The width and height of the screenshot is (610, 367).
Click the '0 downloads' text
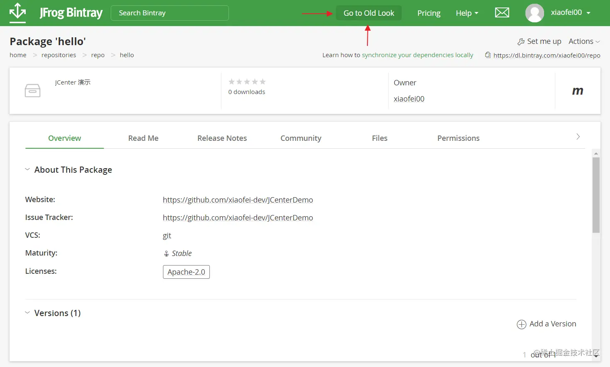pos(247,92)
